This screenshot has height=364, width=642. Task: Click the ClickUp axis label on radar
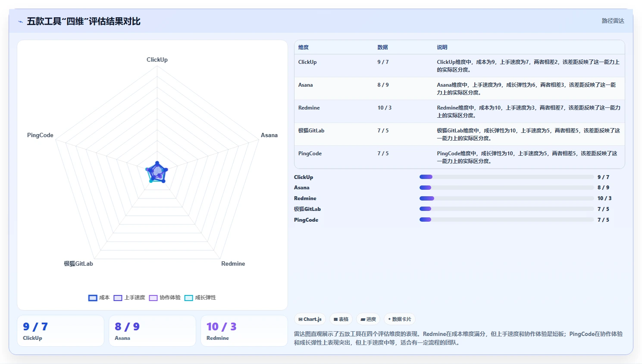coord(157,60)
